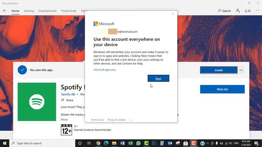The height and width of the screenshot is (147, 262).
Task: Open Task View in taskbar
Action: 89,143
